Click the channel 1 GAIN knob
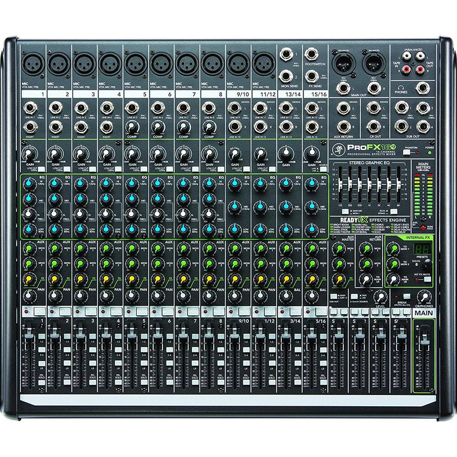The width and height of the screenshot is (457, 457). click(x=29, y=153)
